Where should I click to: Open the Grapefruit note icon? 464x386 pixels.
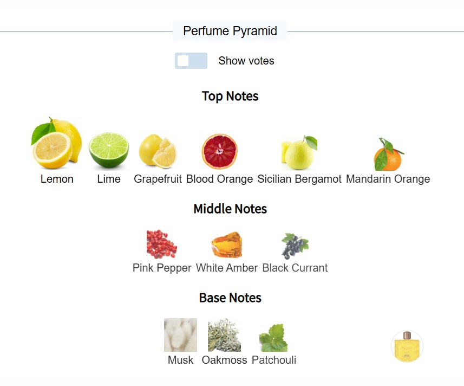click(x=158, y=151)
